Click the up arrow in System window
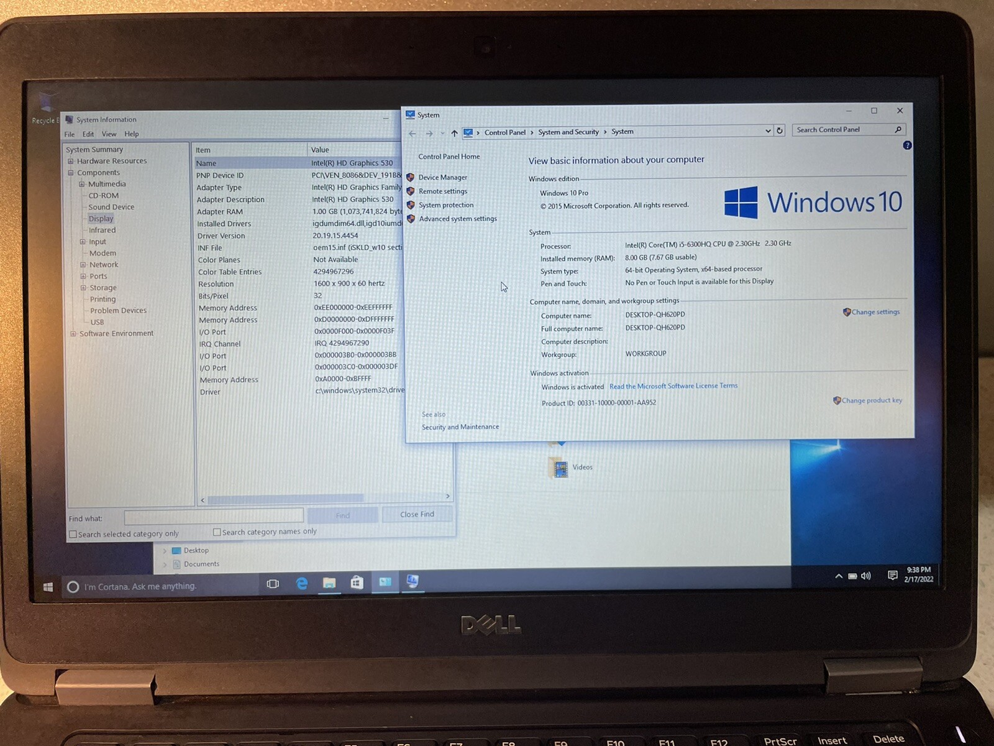 [454, 133]
